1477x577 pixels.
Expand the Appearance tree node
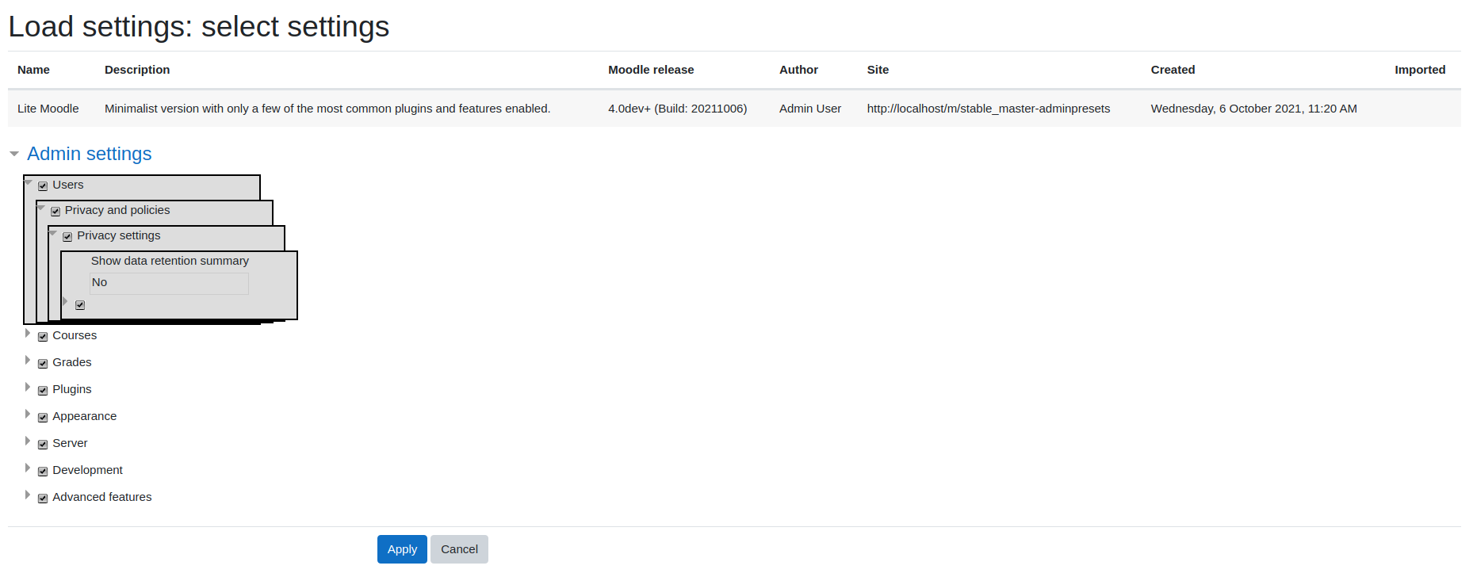pyautogui.click(x=28, y=415)
